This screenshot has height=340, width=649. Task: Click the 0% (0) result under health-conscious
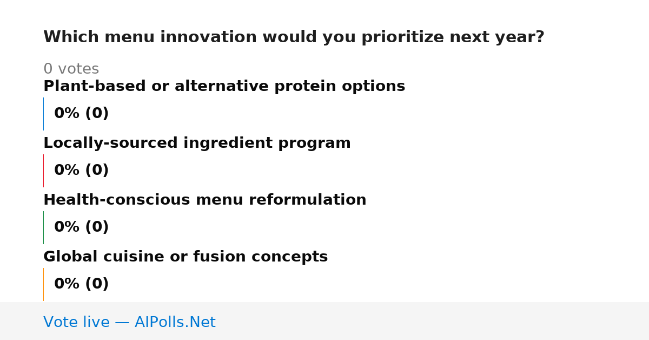81,227
